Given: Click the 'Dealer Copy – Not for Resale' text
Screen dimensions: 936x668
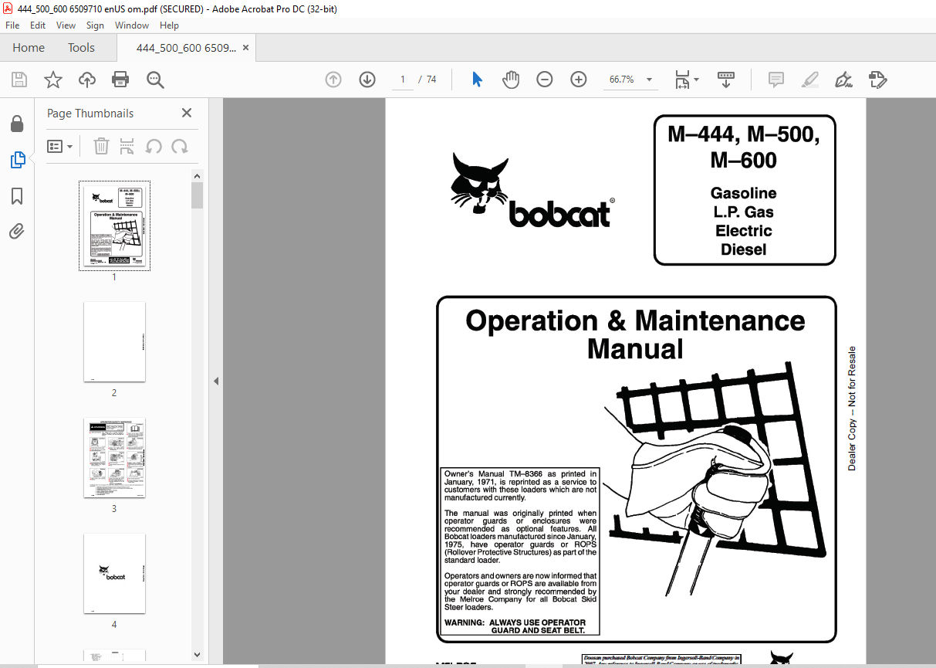Looking at the screenshot, I should (852, 409).
